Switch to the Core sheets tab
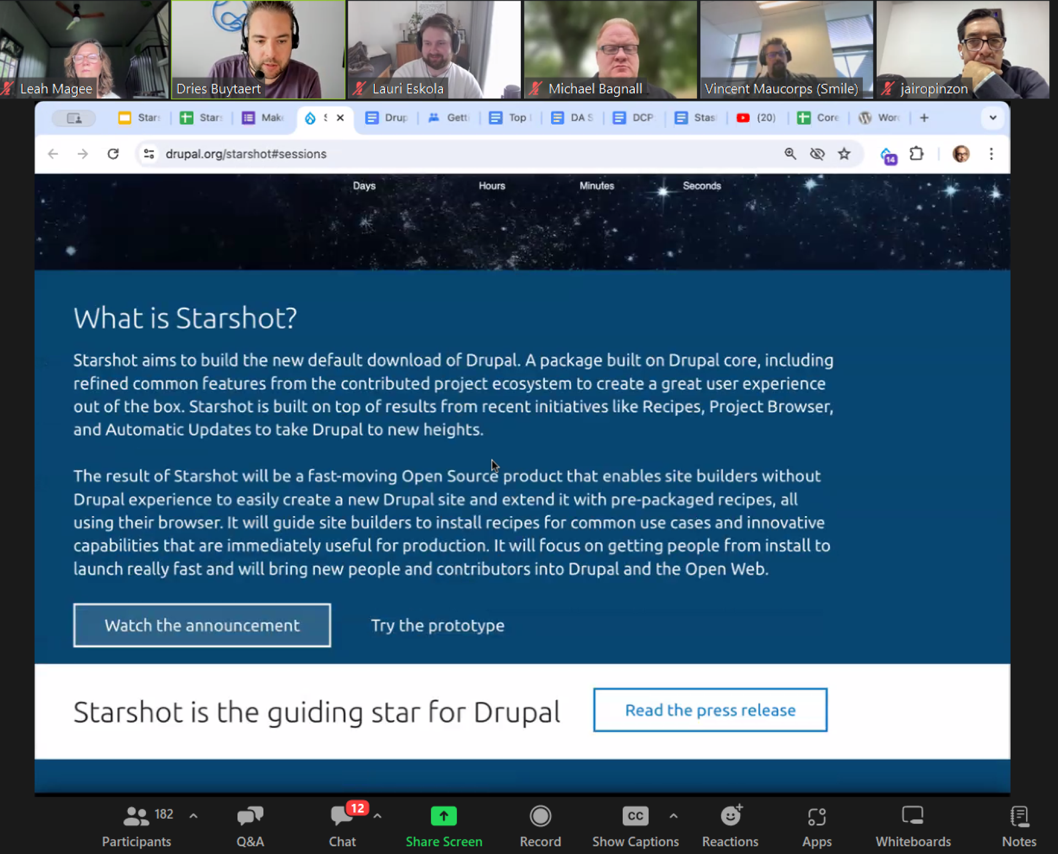The image size is (1058, 854). [819, 117]
